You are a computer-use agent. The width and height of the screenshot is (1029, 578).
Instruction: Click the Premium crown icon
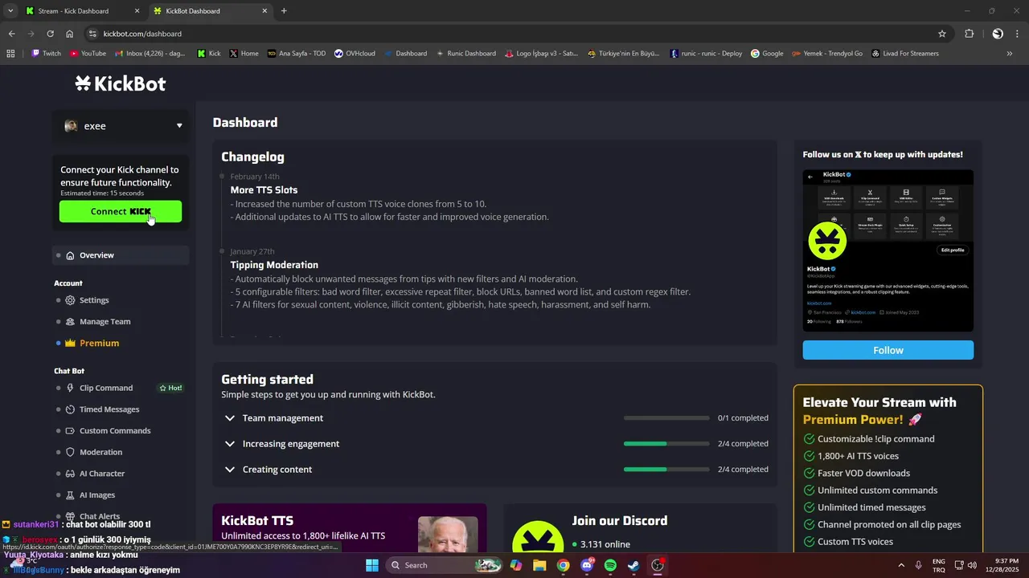70,343
